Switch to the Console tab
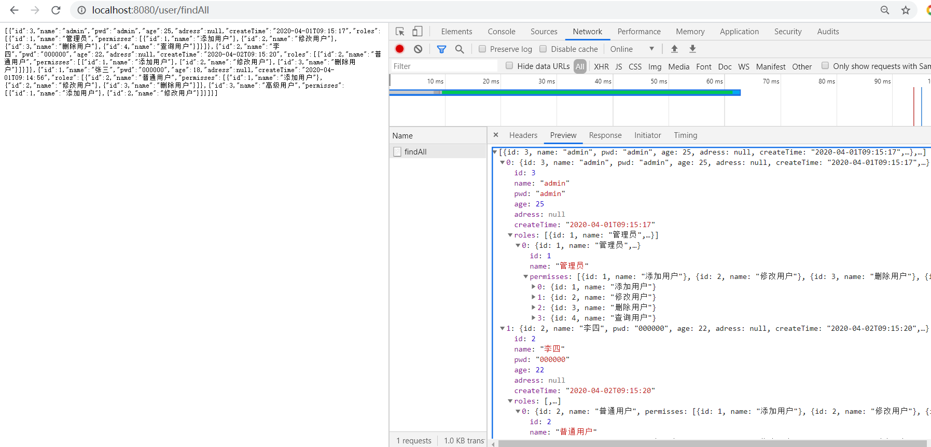Image resolution: width=931 pixels, height=447 pixels. (502, 32)
